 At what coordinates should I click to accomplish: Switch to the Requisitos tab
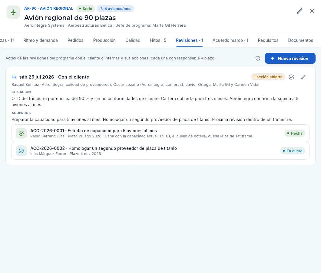tap(268, 40)
